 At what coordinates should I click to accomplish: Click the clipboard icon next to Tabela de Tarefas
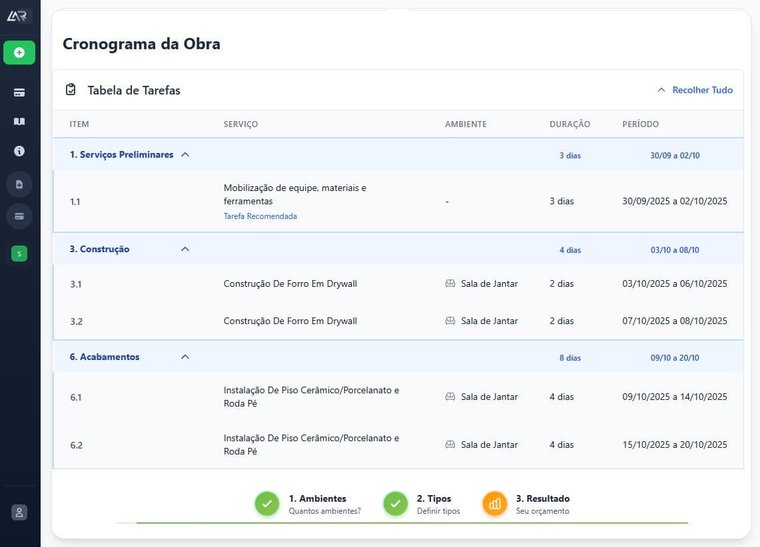coord(70,89)
